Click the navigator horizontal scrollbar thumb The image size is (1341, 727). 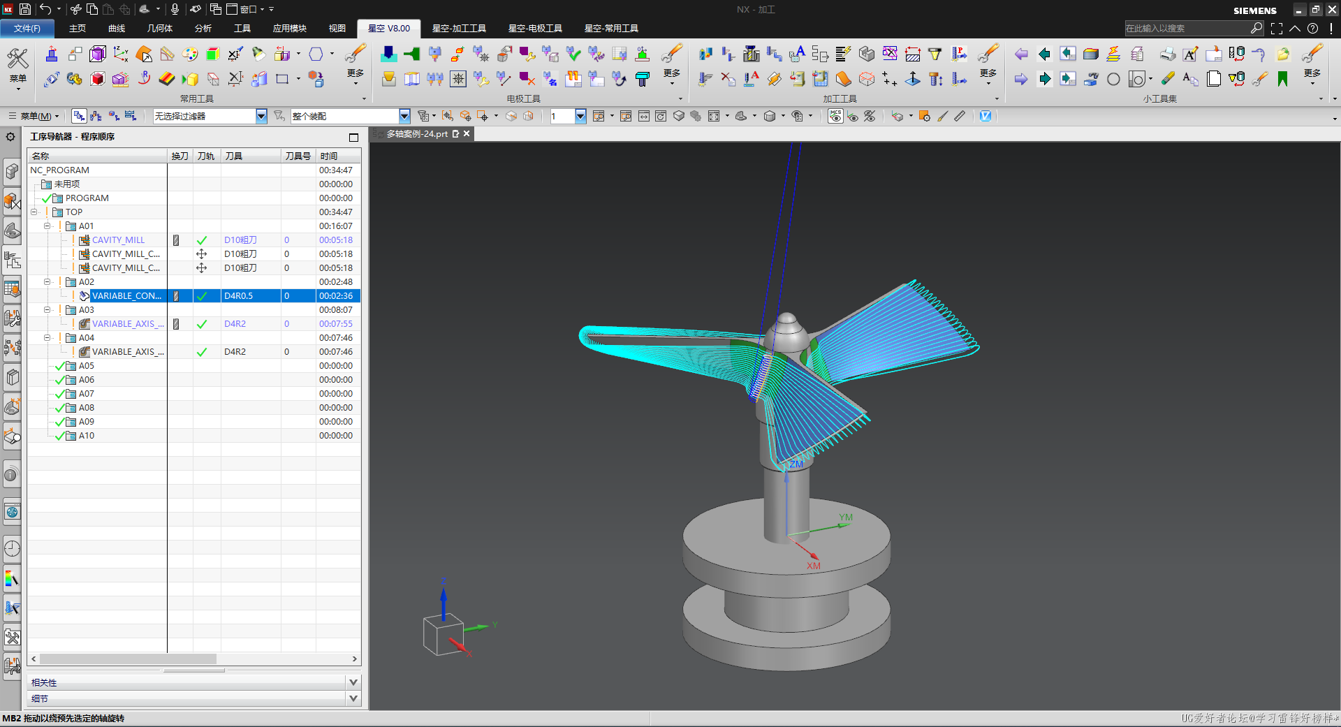tap(128, 659)
